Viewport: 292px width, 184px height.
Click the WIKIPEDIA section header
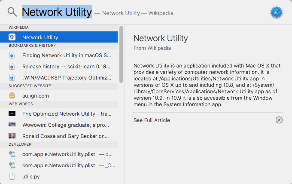tap(59, 28)
